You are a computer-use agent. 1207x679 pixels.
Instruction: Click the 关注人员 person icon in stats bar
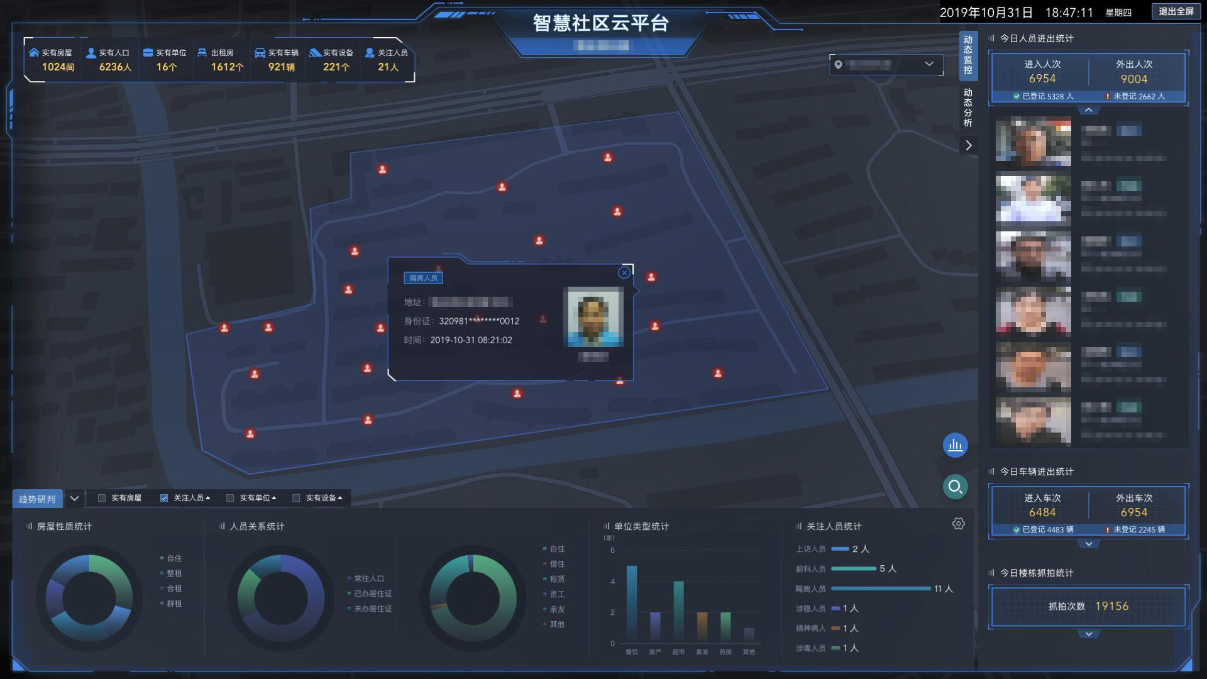370,53
